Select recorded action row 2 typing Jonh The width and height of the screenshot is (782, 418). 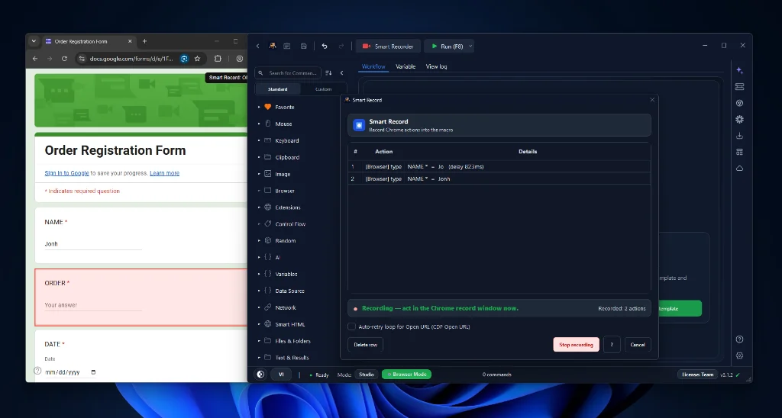[x=499, y=178]
